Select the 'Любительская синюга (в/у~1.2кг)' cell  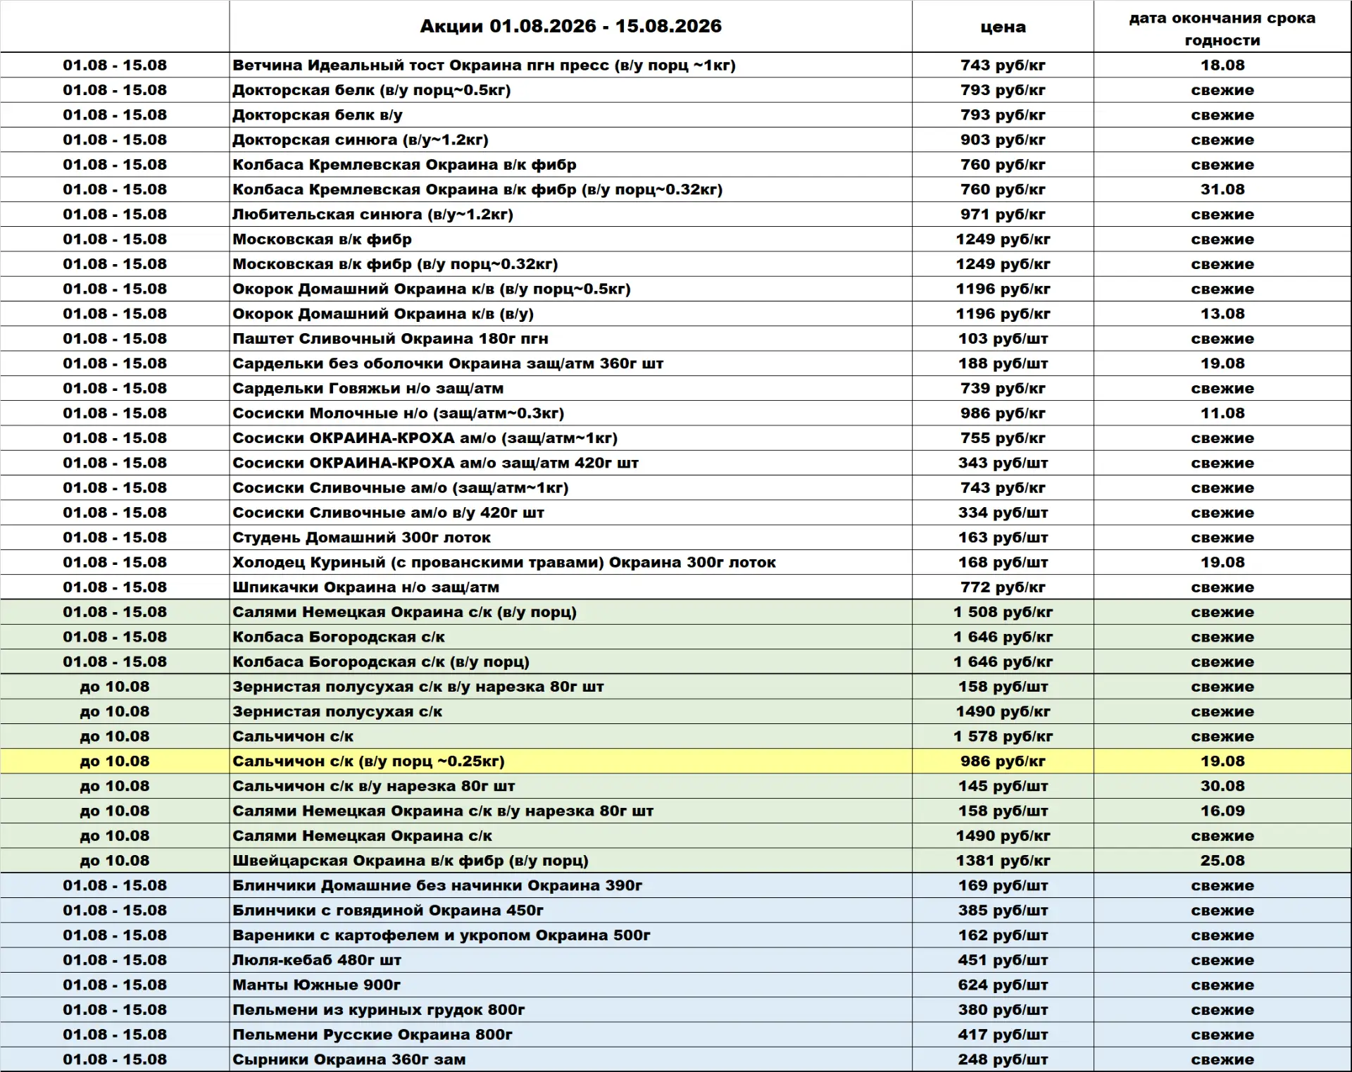(570, 214)
